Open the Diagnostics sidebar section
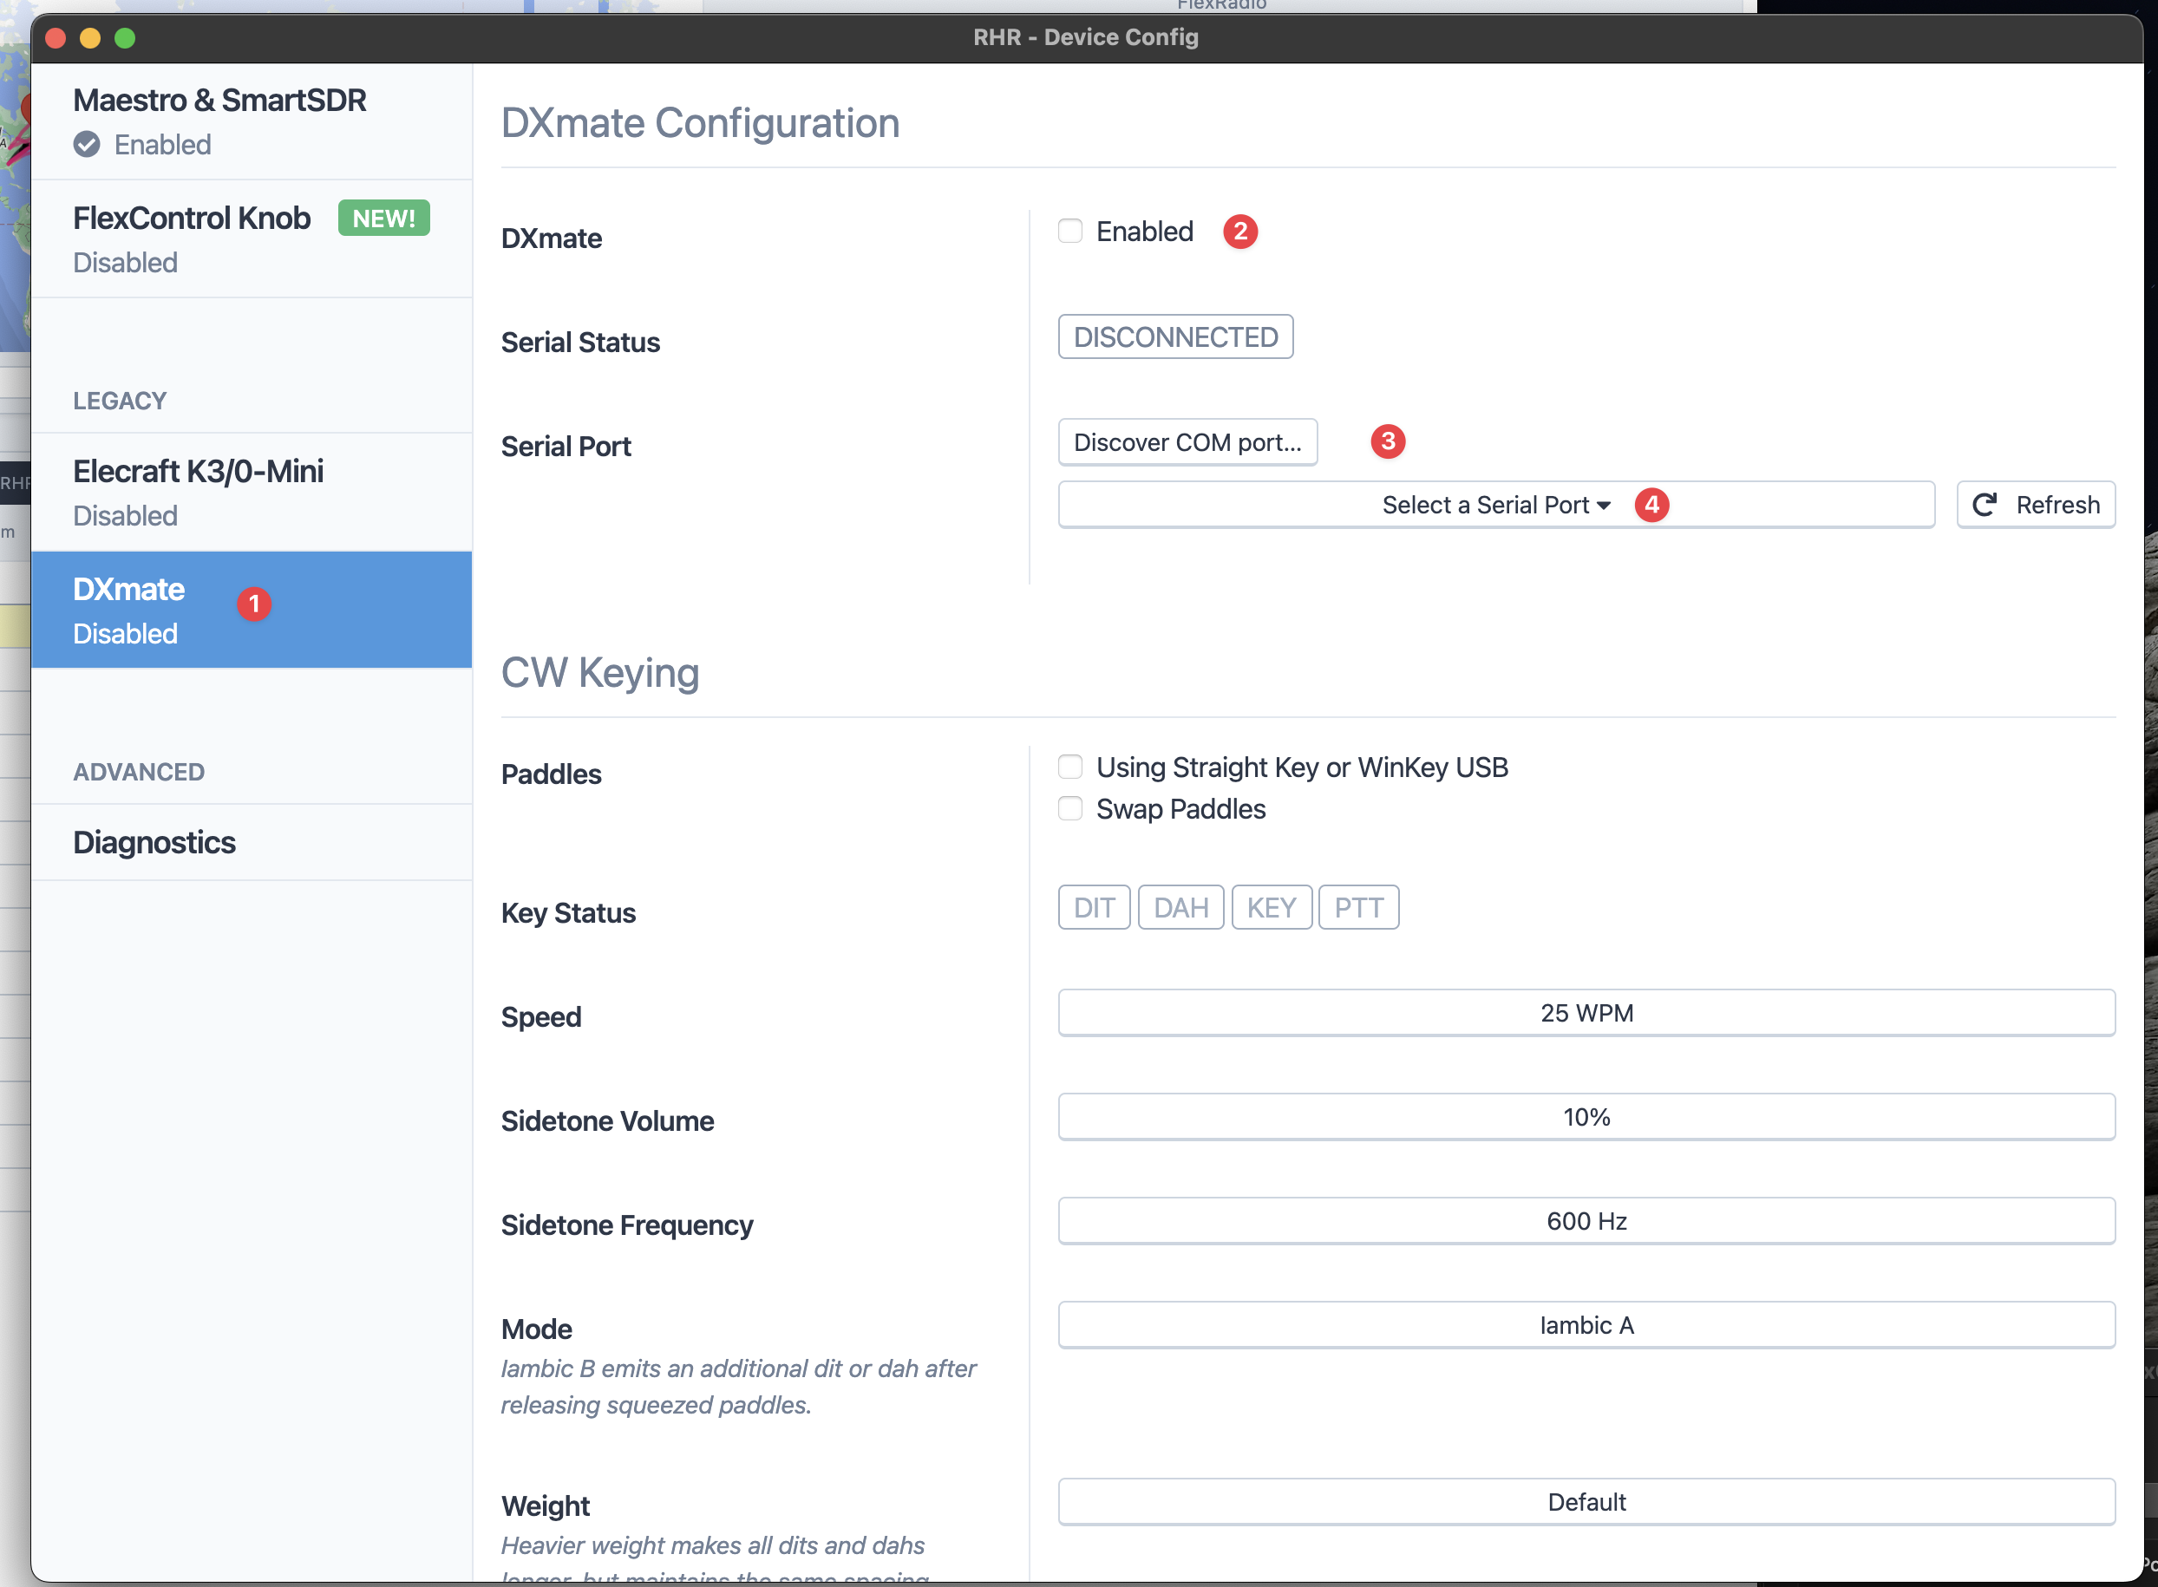The width and height of the screenshot is (2158, 1587). (154, 842)
